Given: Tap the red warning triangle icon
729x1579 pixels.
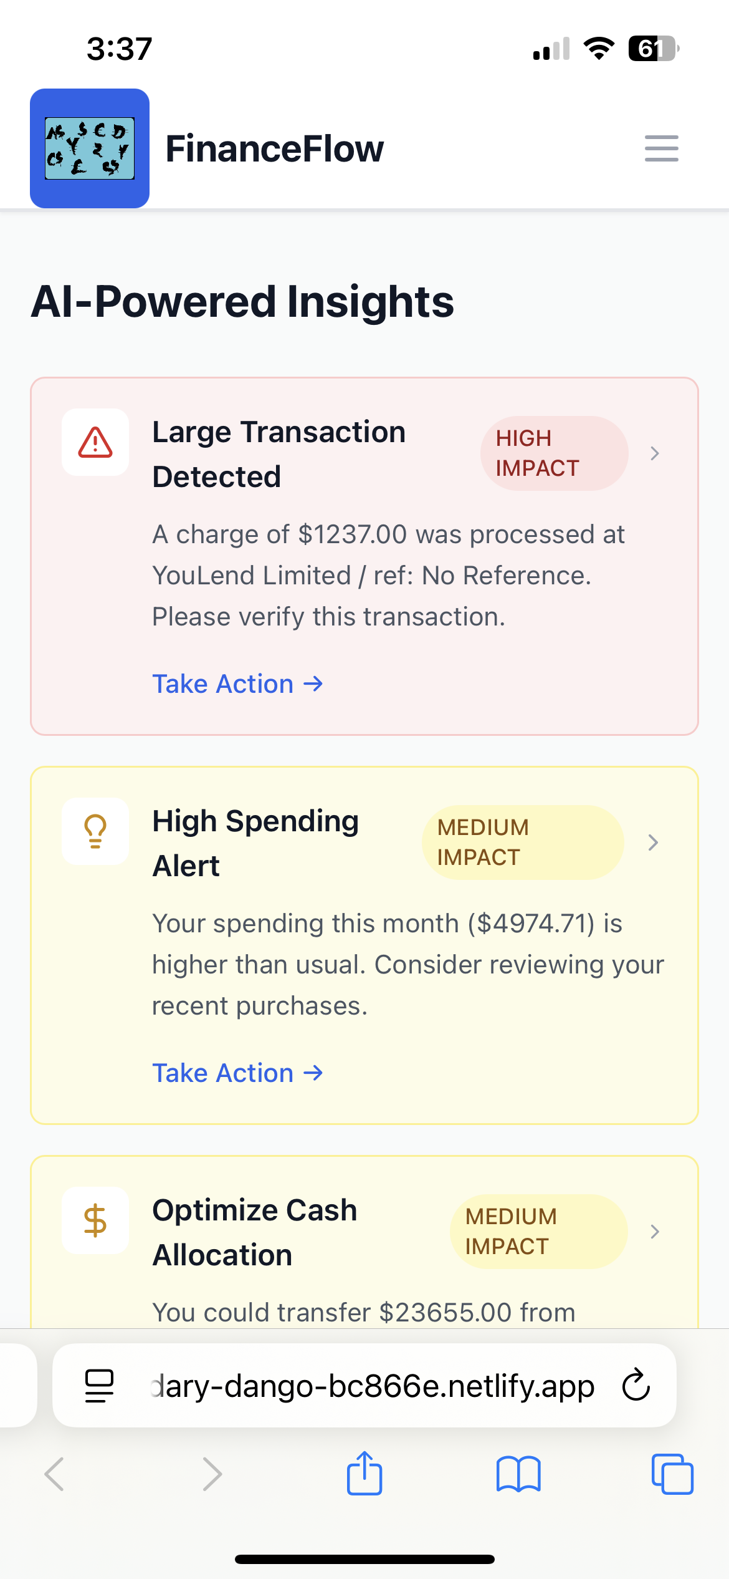Looking at the screenshot, I should pyautogui.click(x=95, y=442).
